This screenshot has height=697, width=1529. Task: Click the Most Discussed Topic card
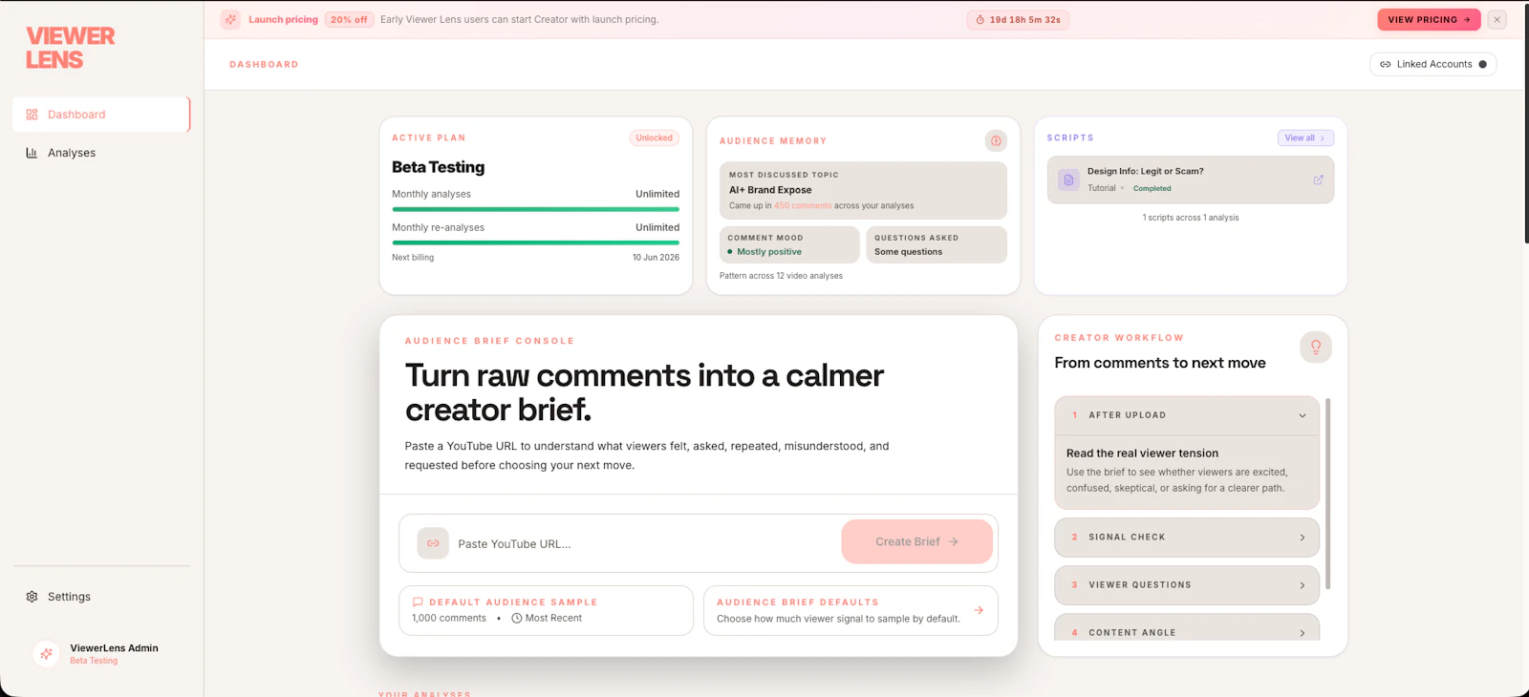click(863, 190)
